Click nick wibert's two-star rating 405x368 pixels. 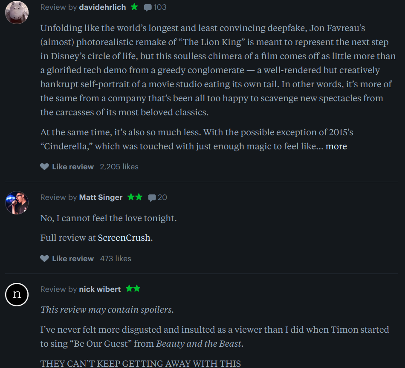tap(133, 289)
